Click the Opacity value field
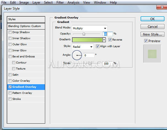 click(107, 34)
